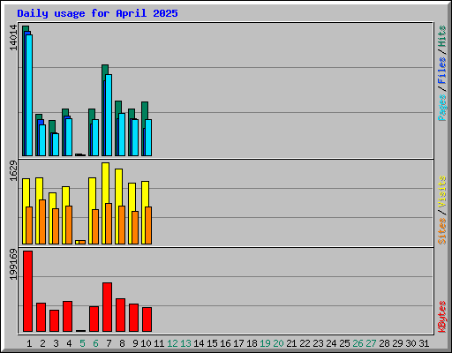The width and height of the screenshot is (452, 353).
Task: Click the "Visits" legend label
Action: coord(441,192)
